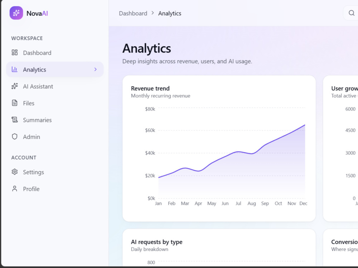Click the Analytics bar chart icon
The image size is (358, 268).
pos(15,69)
